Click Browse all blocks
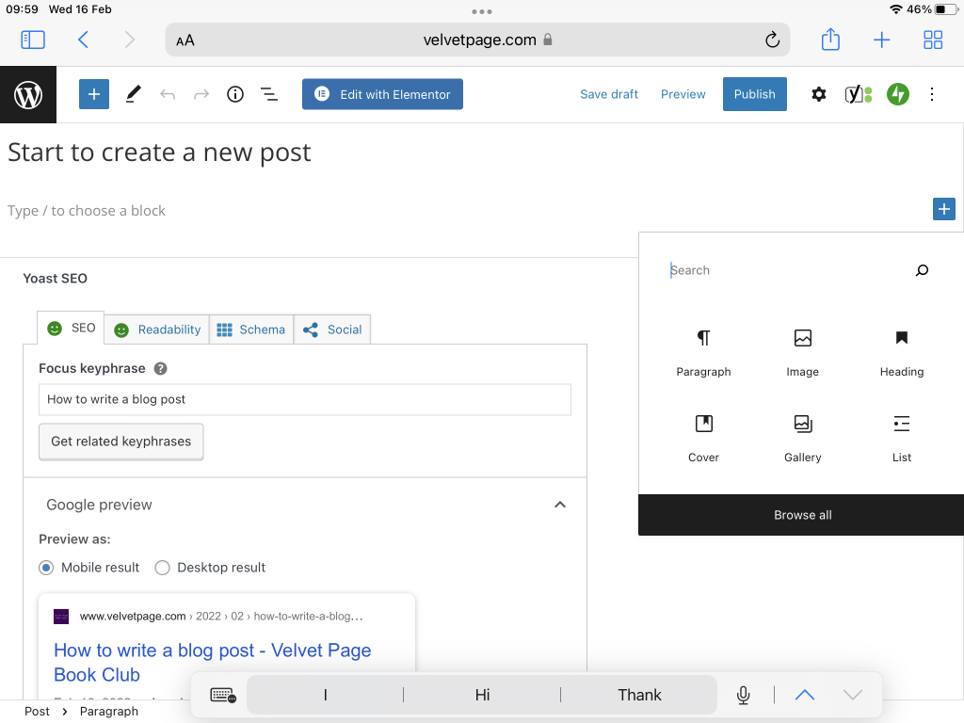The height and width of the screenshot is (723, 964). [802, 515]
